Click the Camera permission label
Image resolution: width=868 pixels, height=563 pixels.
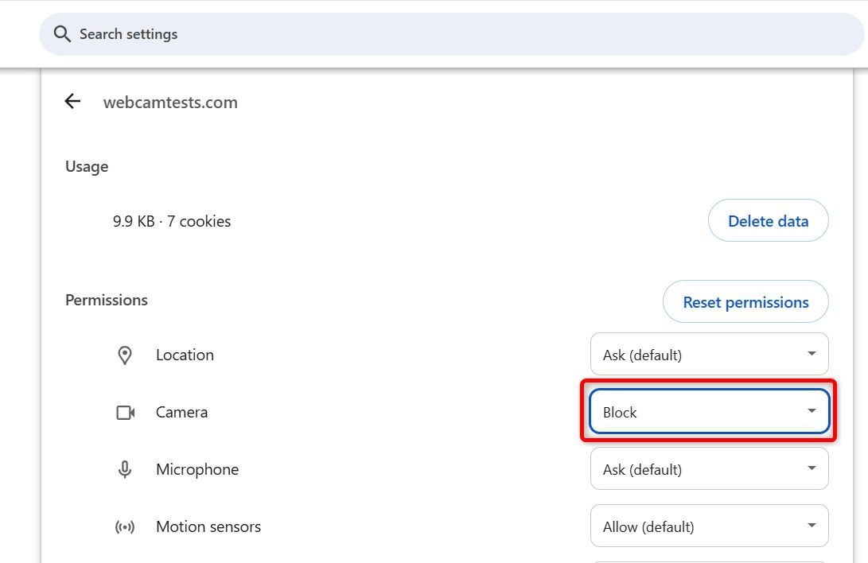click(181, 413)
